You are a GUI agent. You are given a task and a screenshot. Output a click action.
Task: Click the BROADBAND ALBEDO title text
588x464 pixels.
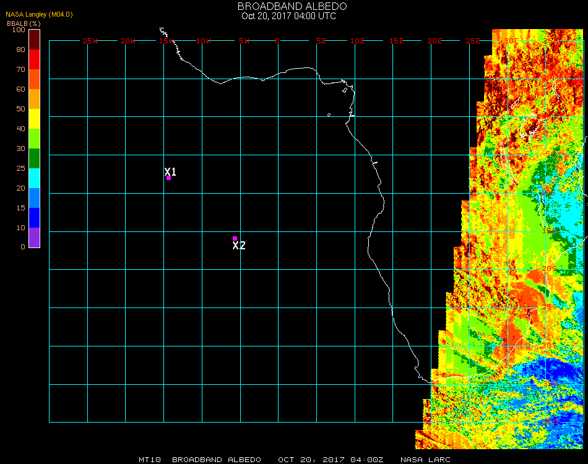pyautogui.click(x=288, y=6)
